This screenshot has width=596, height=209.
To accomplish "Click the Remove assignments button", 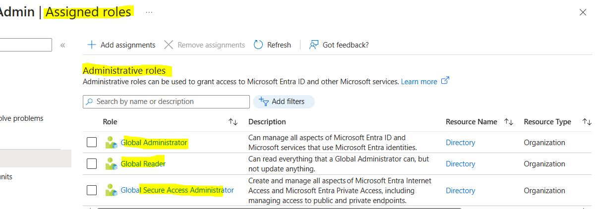I will [204, 45].
